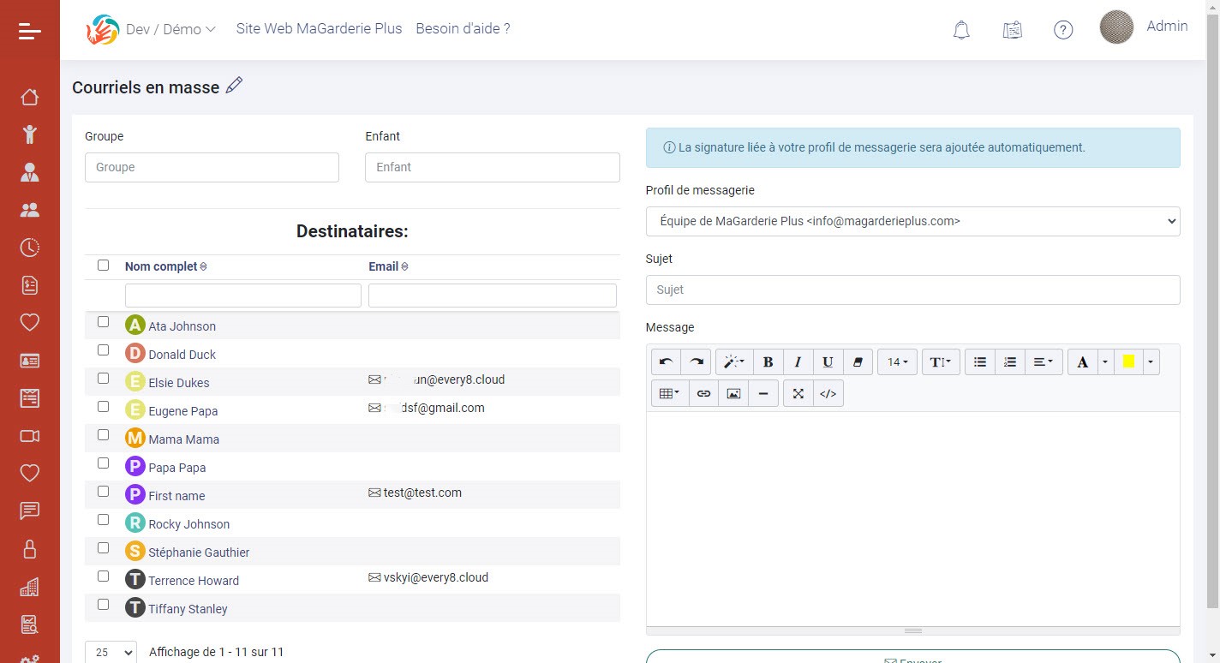
Task: Open the Profil de messagerie dropdown
Action: tap(912, 221)
